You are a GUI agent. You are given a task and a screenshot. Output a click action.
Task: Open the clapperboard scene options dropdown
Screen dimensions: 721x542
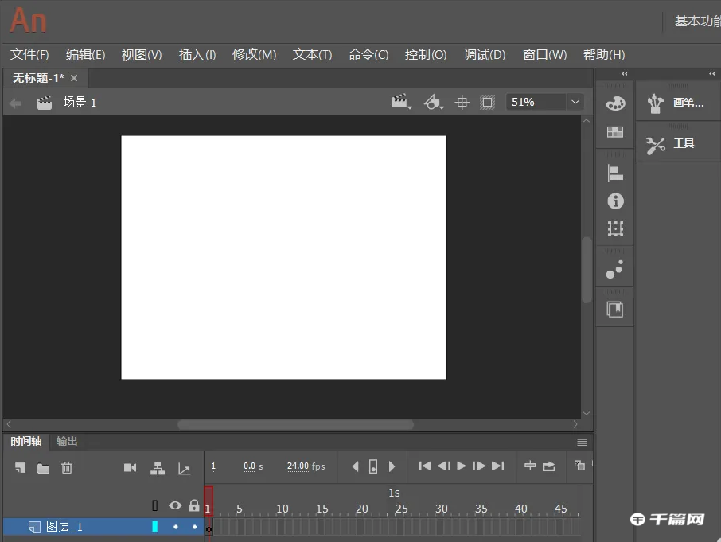coord(403,102)
